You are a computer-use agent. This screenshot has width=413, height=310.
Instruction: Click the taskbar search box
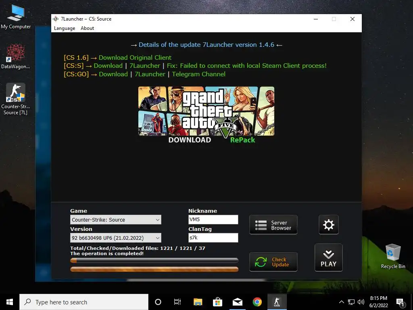(x=84, y=302)
